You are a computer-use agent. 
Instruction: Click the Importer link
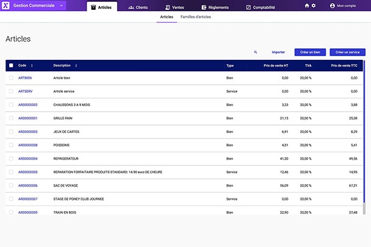pyautogui.click(x=278, y=52)
